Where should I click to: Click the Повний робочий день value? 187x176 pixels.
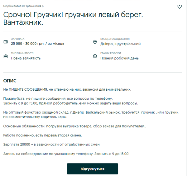tap(119, 58)
